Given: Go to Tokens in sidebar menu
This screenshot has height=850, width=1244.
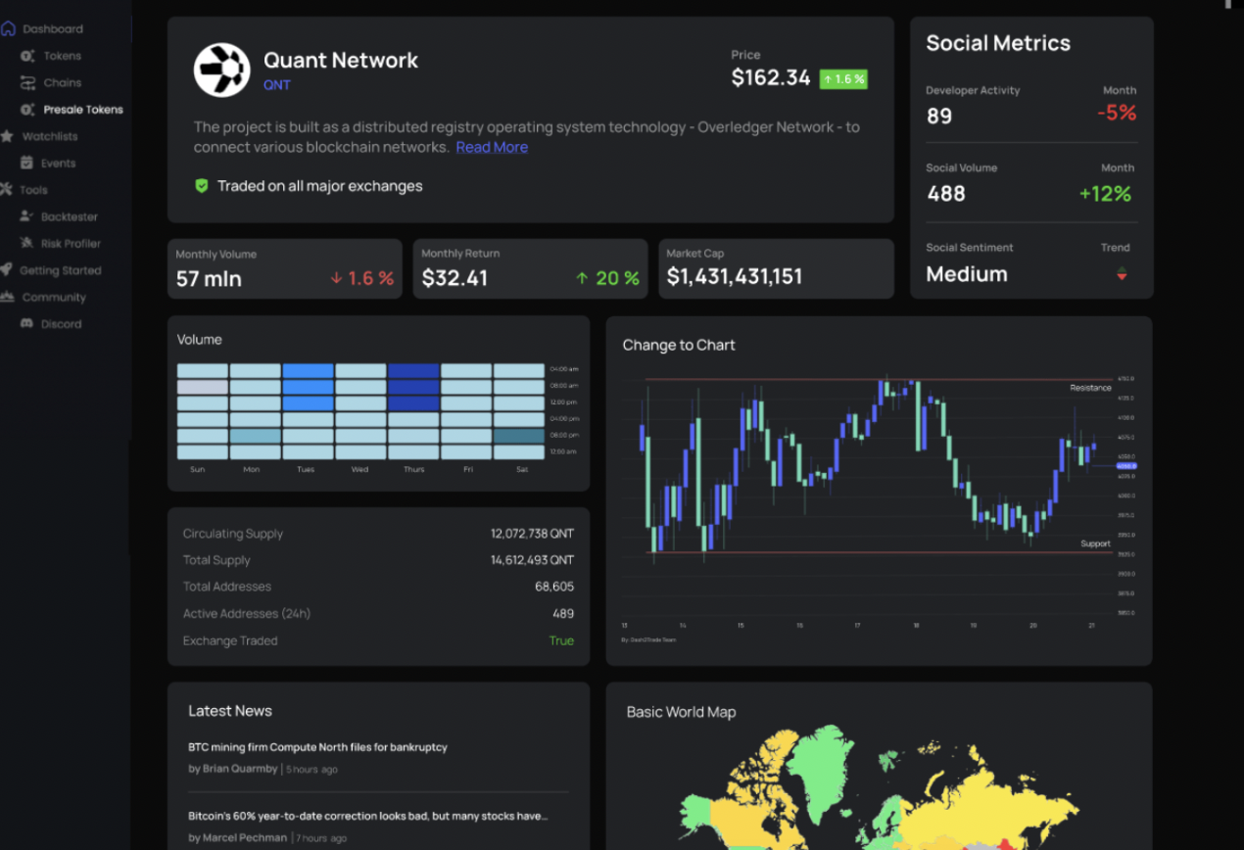Looking at the screenshot, I should pyautogui.click(x=63, y=56).
